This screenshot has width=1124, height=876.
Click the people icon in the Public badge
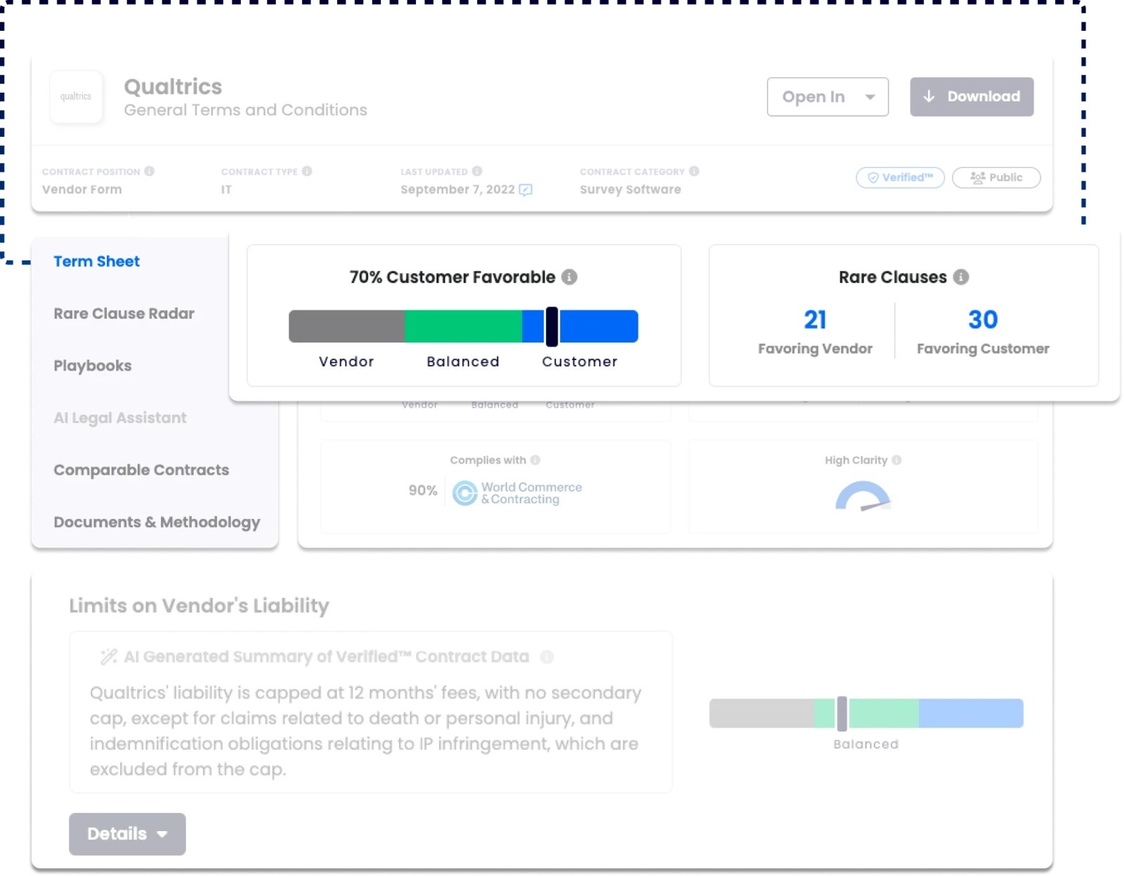(978, 178)
